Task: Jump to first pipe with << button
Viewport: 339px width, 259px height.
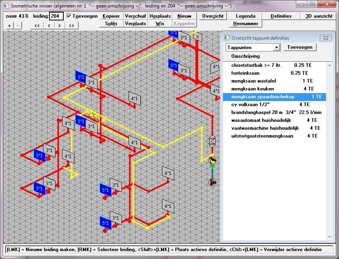Action: pos(37,25)
